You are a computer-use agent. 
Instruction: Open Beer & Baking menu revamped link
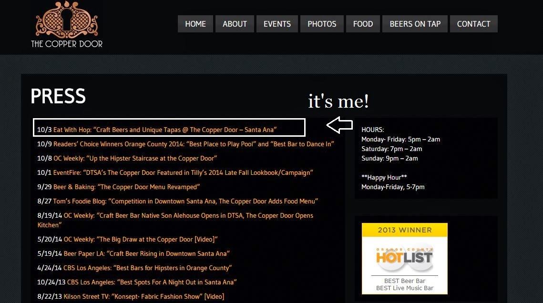126,187
